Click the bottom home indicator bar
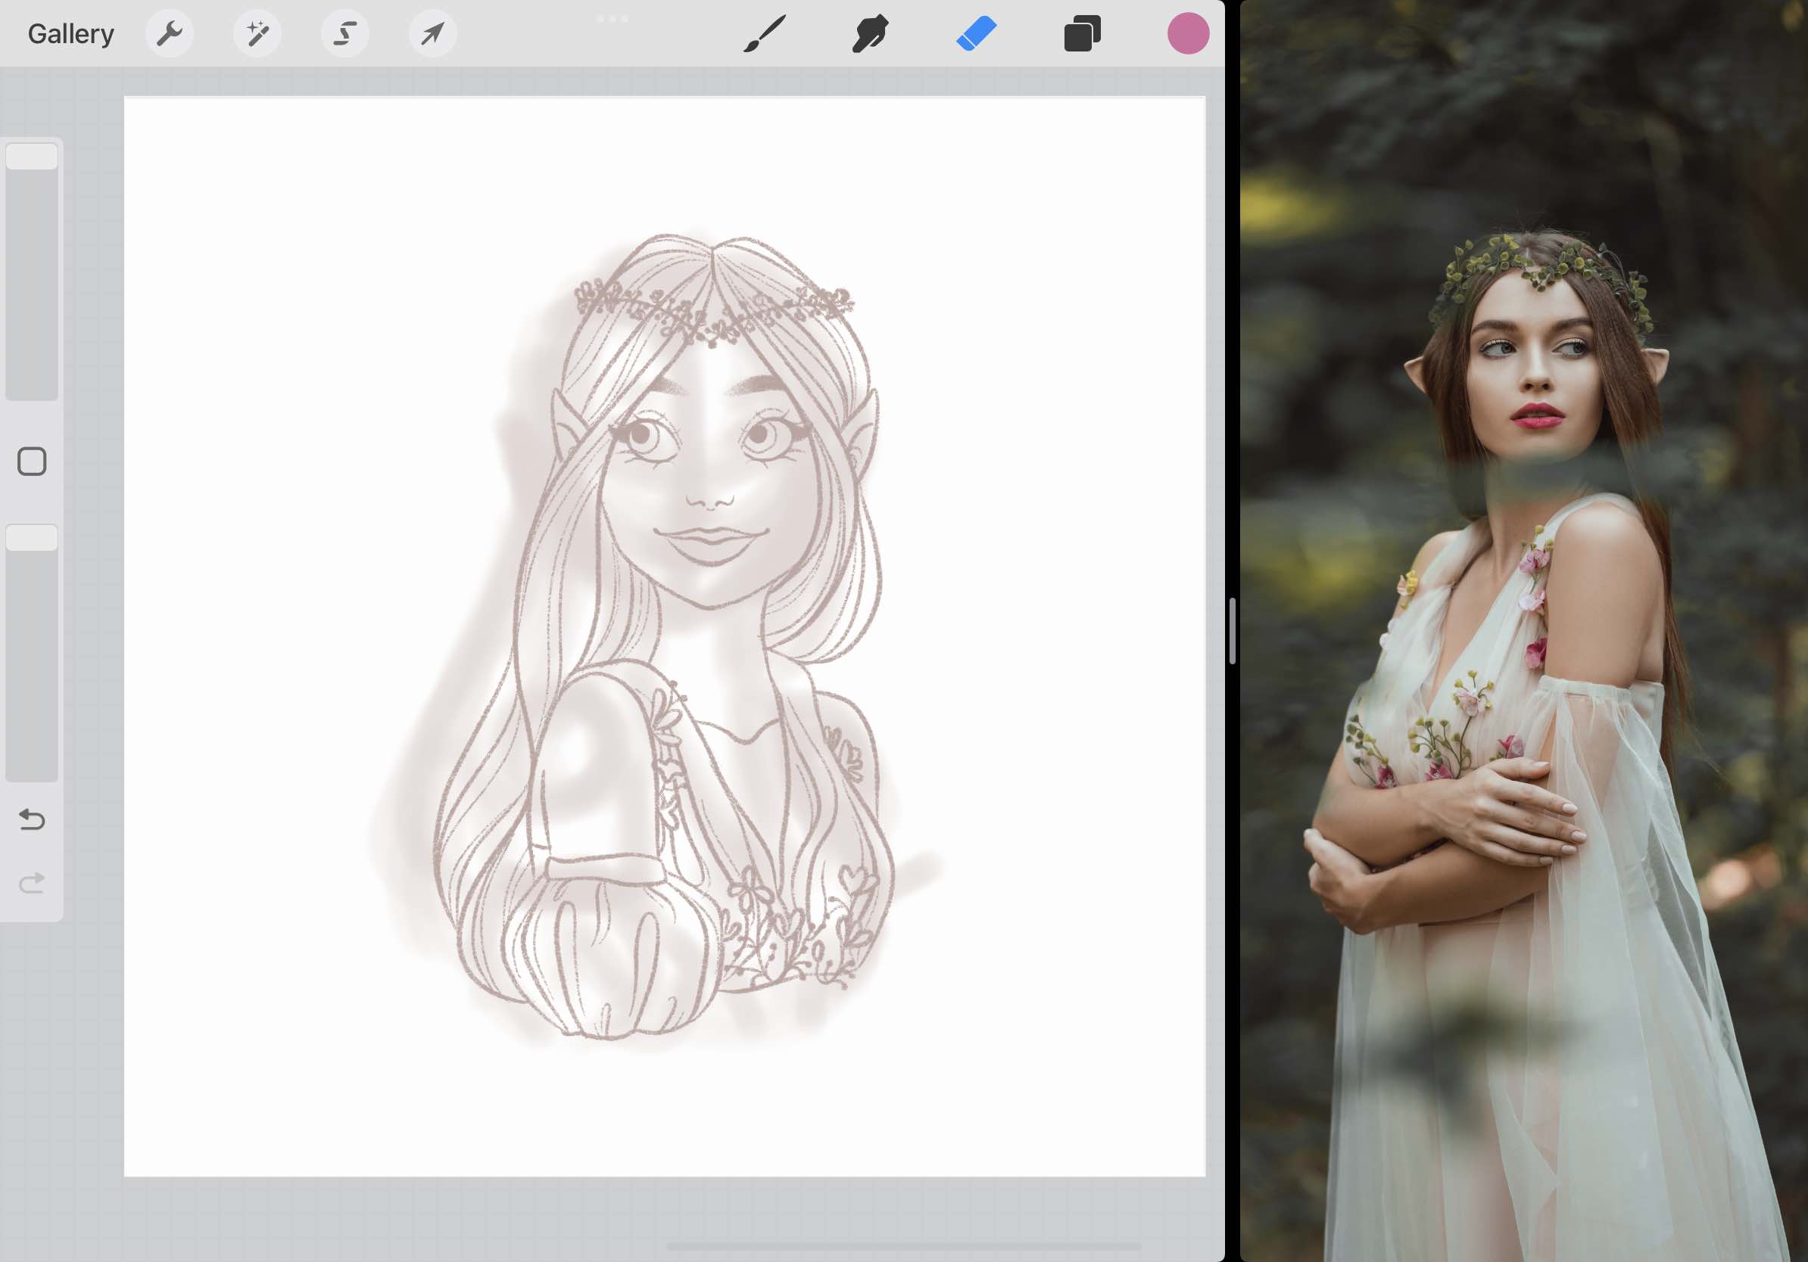Screen dimensions: 1808x1262 (x=903, y=1246)
